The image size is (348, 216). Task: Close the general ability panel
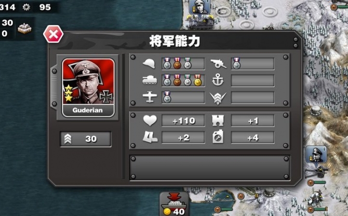click(53, 34)
